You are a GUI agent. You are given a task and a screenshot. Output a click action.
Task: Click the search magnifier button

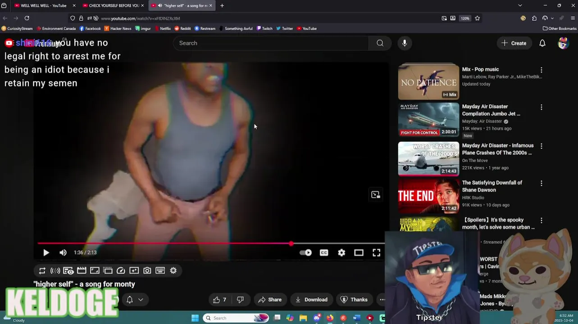[380, 43]
